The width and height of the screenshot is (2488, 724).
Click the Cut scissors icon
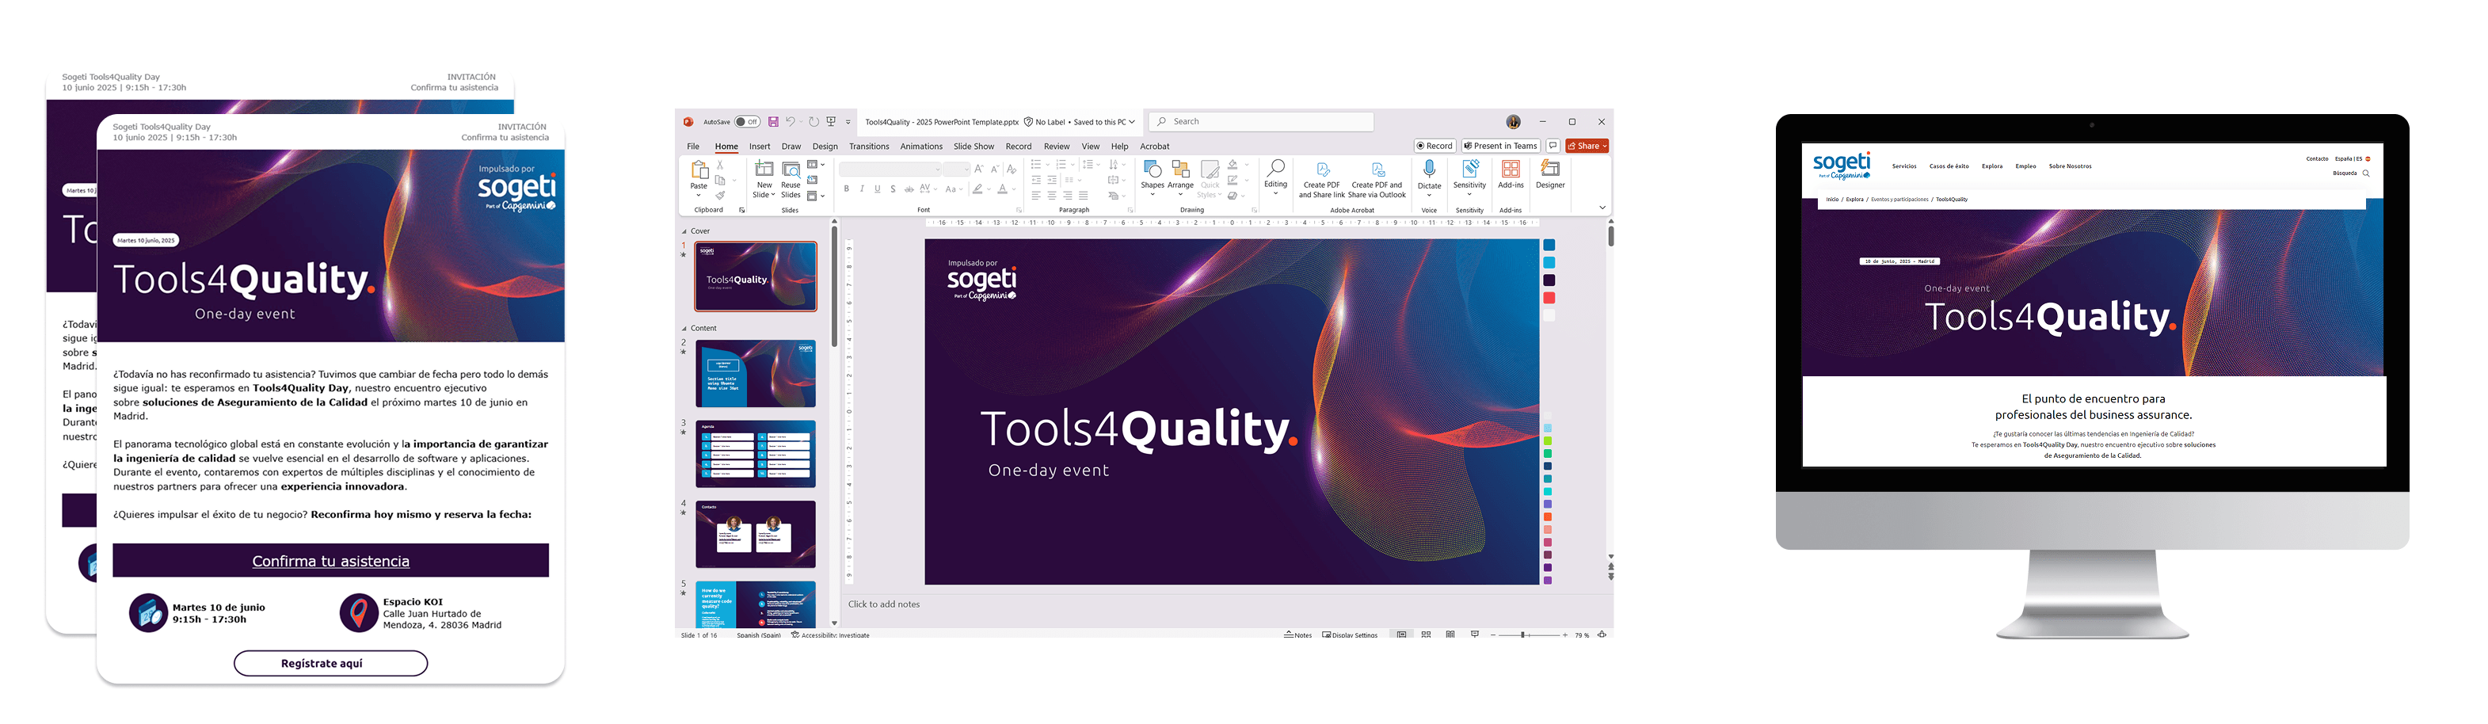(721, 165)
